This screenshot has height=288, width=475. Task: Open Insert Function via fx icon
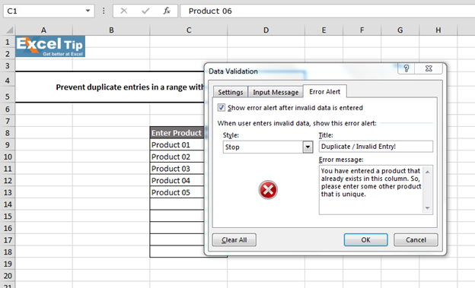pyautogui.click(x=167, y=11)
